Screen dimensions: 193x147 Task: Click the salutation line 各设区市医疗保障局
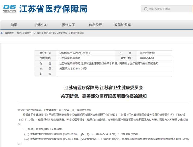(x=54, y=110)
